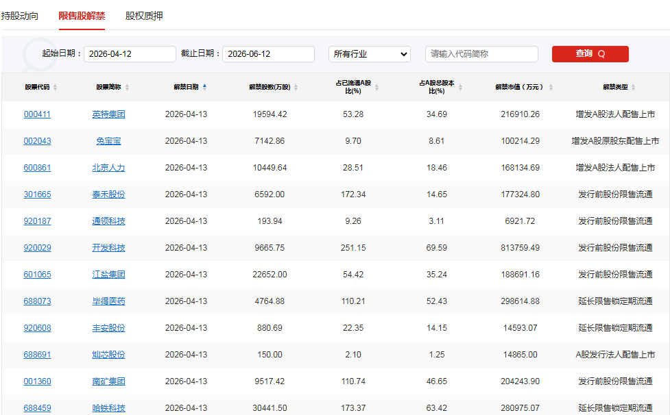Sort by stock name column arrows
The height and width of the screenshot is (415, 670).
coord(127,88)
